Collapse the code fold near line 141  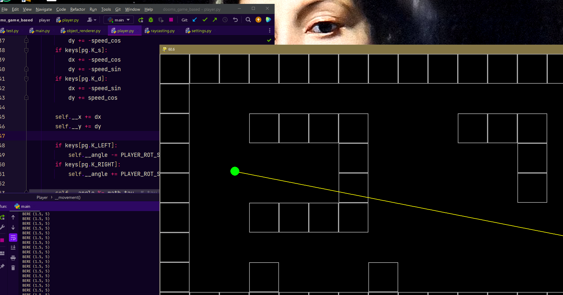[26, 79]
